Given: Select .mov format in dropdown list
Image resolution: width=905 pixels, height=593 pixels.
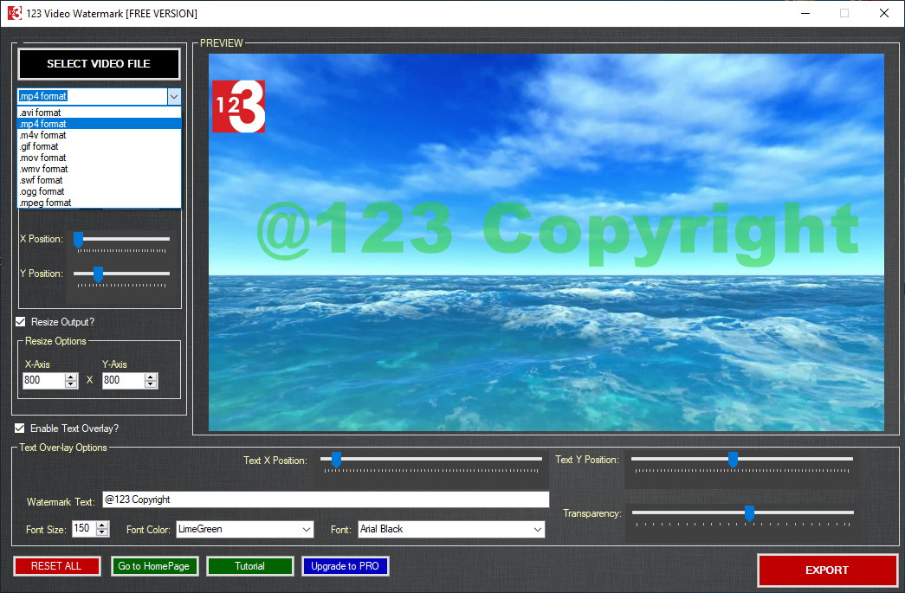Looking at the screenshot, I should (100, 158).
